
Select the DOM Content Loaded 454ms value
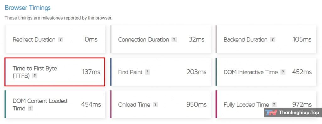(x=91, y=104)
